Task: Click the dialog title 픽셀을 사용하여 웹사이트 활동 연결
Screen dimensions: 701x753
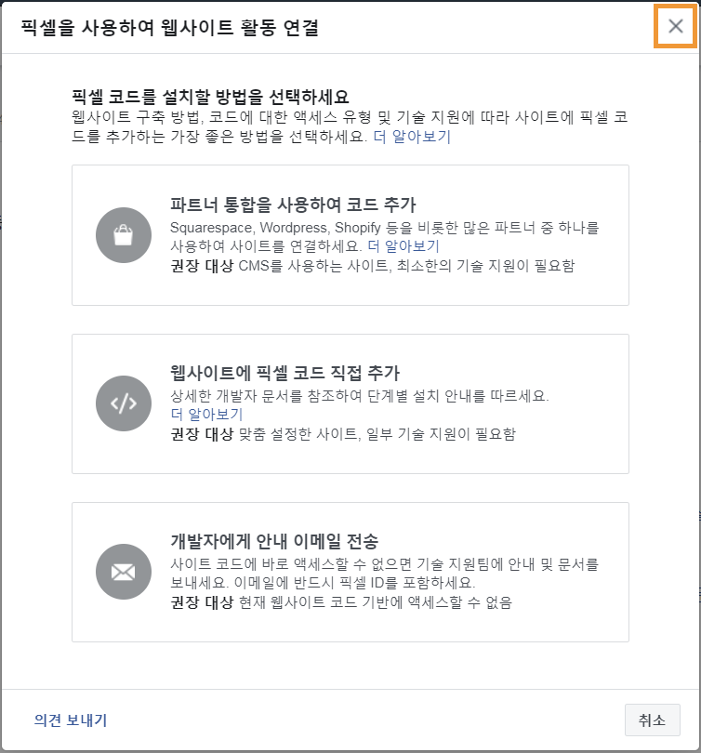Action: [170, 27]
